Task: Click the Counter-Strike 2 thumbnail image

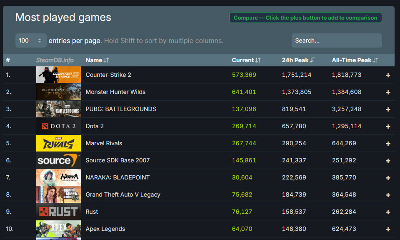Action: pos(58,75)
